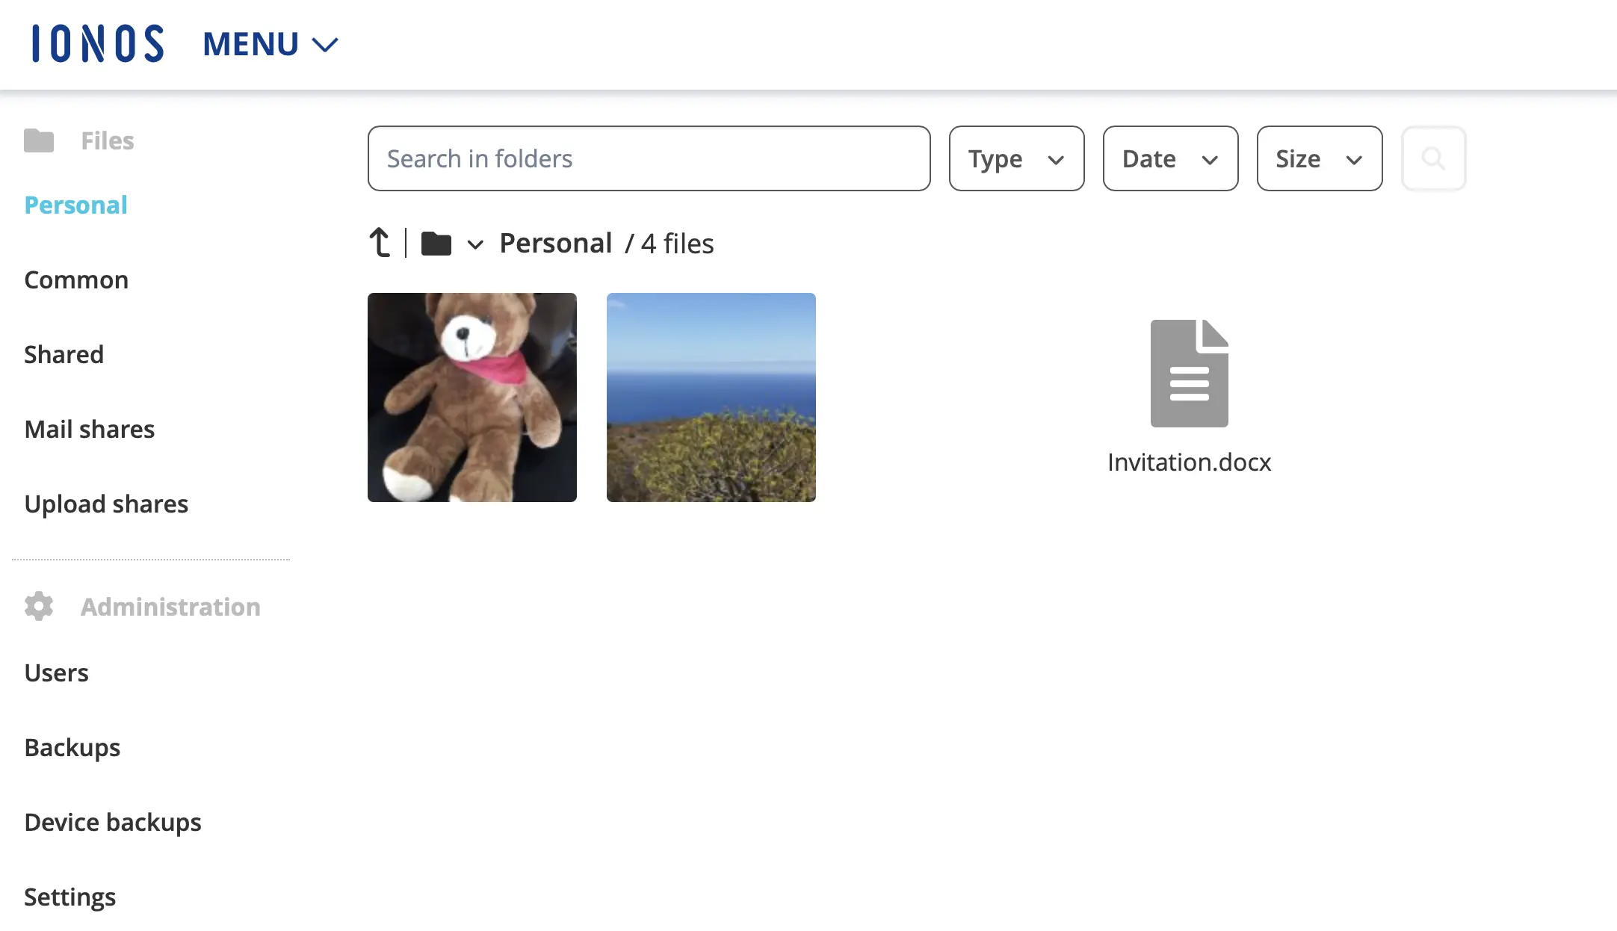The image size is (1617, 931).
Task: Open the Invitation.docx document icon
Action: click(x=1188, y=372)
